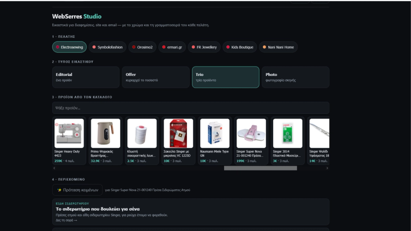Choose the Orosimo2 client chip
Screen dimensions: 411x231
142,47
